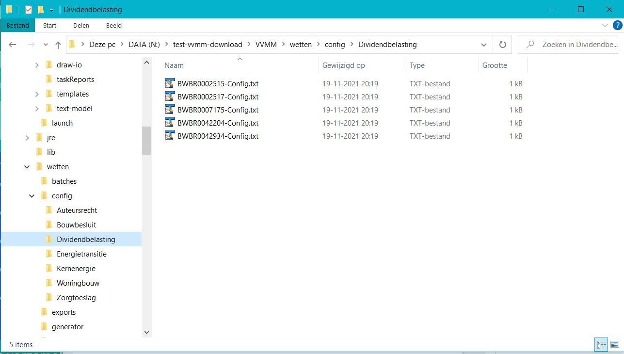Viewport: 624px width, 354px height.
Task: Switch to the Beeld ribbon tab
Action: tap(113, 25)
